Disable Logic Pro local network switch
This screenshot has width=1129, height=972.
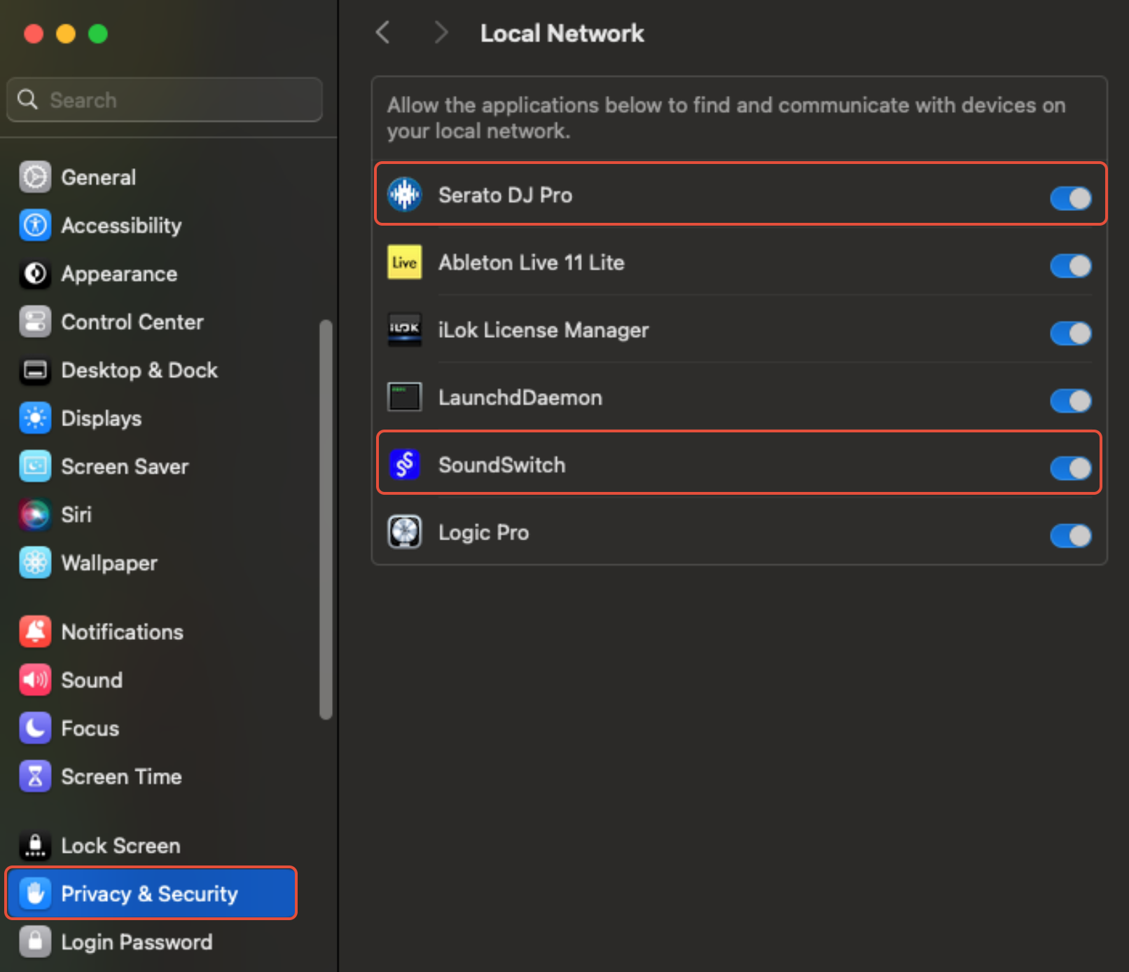click(1070, 535)
